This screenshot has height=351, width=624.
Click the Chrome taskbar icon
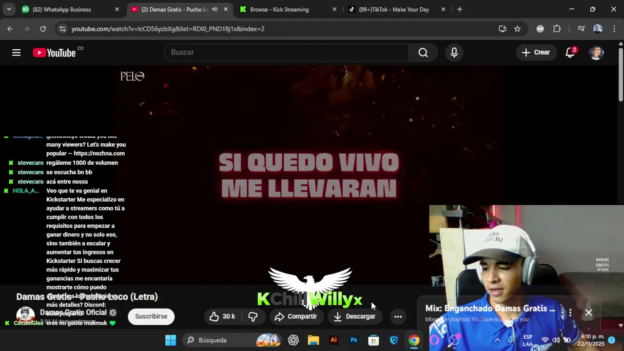coord(414,340)
